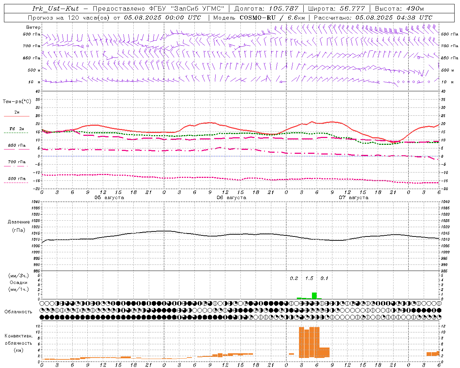Click the Осадки precipitation label

[19, 282]
